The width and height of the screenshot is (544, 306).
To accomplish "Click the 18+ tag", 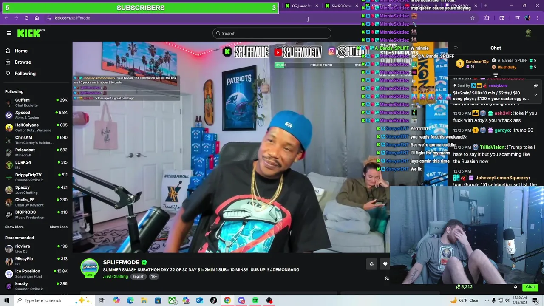I will 154,277.
